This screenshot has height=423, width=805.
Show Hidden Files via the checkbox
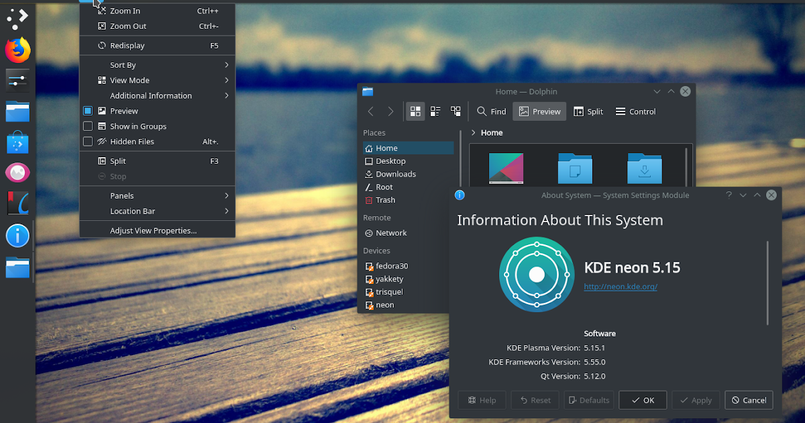pyautogui.click(x=88, y=141)
